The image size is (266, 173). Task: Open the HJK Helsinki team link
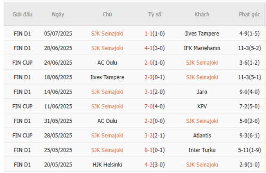pos(107,164)
